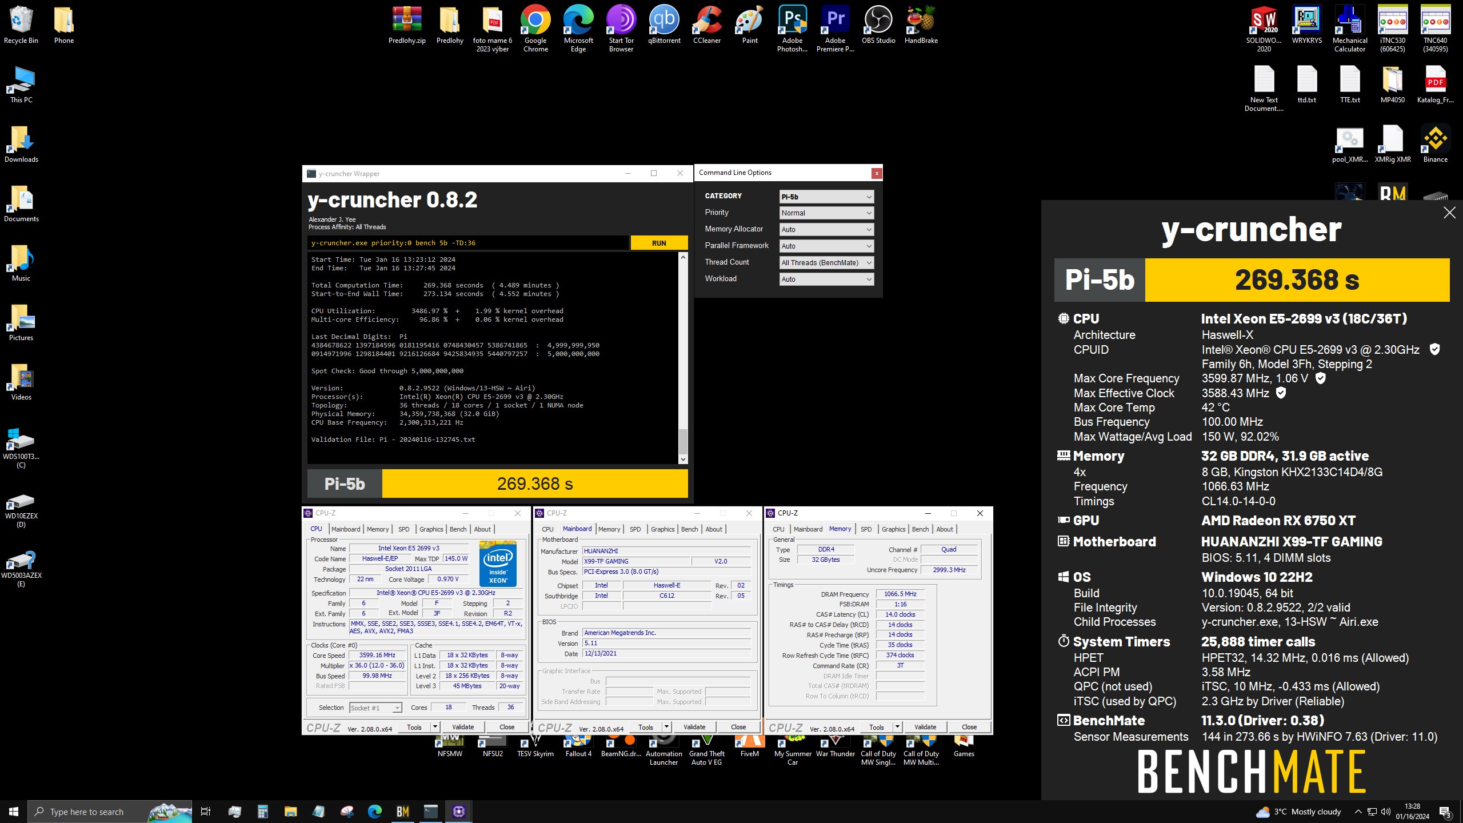The image size is (1463, 823).
Task: Launch HandBrake desktop icon
Action: [921, 25]
